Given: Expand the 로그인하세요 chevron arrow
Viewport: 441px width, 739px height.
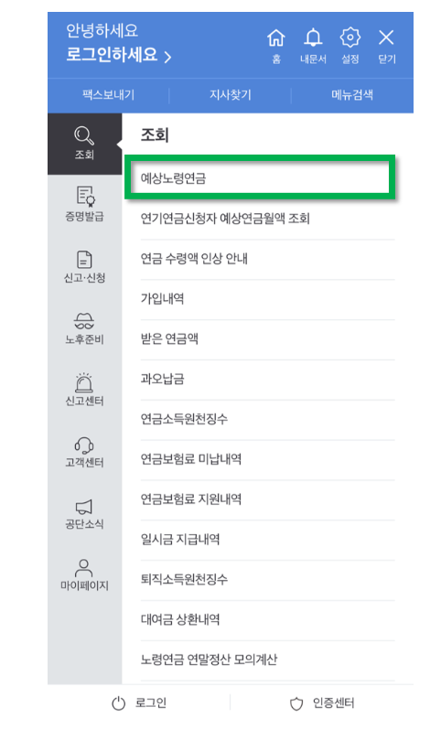Looking at the screenshot, I should 167,57.
